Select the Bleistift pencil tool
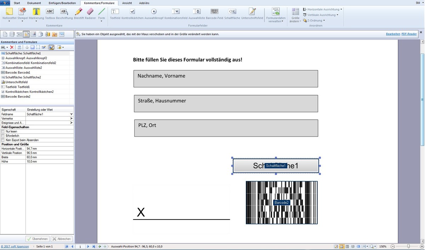Viewport: 425px width, 250px height. pos(79,13)
